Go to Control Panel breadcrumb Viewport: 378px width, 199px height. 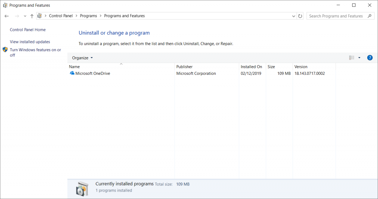(61, 16)
